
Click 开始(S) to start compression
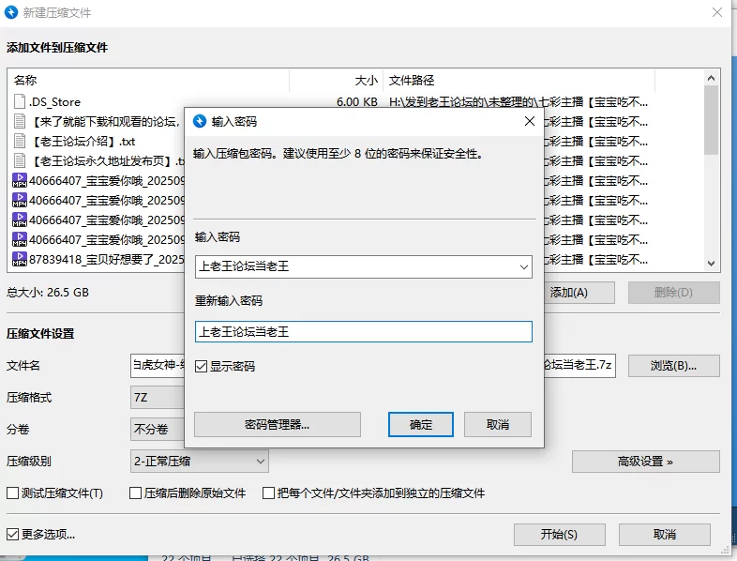(x=560, y=534)
